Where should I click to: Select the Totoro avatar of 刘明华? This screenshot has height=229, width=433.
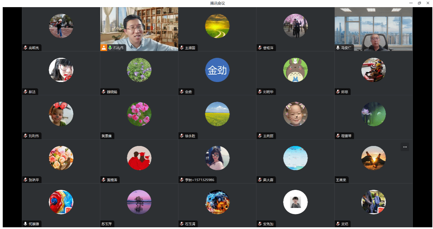(x=295, y=70)
